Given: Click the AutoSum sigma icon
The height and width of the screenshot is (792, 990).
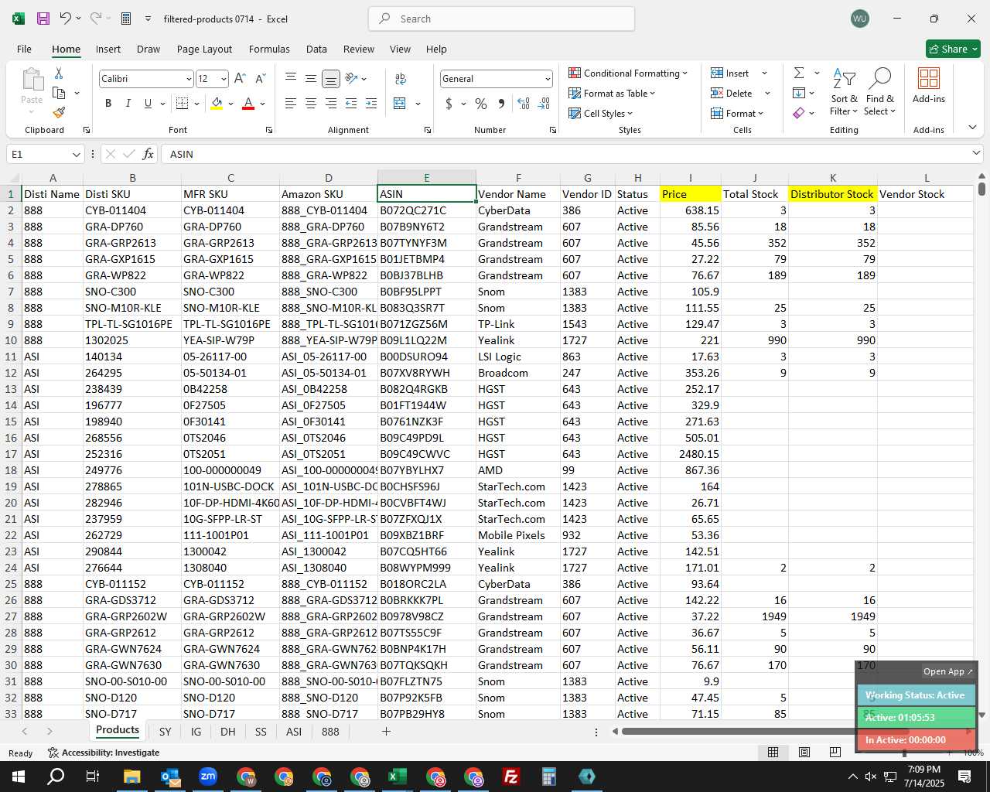Looking at the screenshot, I should (x=799, y=73).
